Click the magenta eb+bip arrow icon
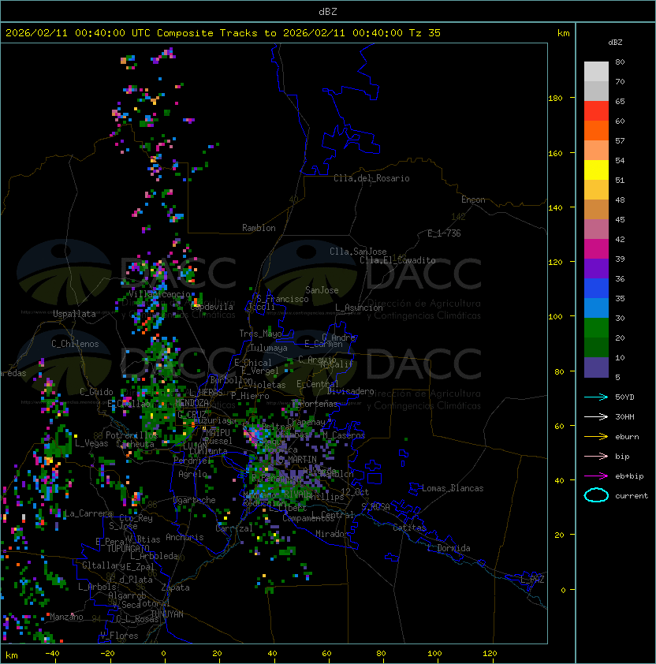Viewport: 656px width, 664px height. pyautogui.click(x=596, y=476)
